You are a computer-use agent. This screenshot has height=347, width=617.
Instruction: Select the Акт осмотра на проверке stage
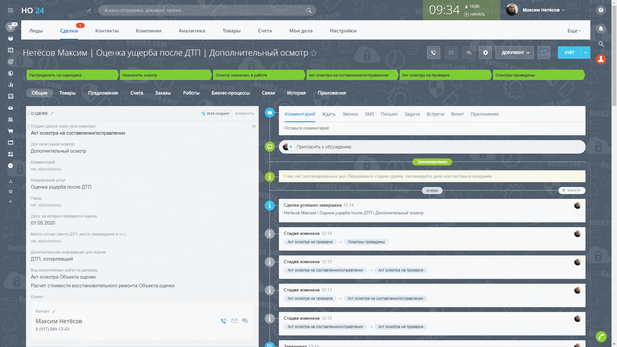tap(445, 75)
